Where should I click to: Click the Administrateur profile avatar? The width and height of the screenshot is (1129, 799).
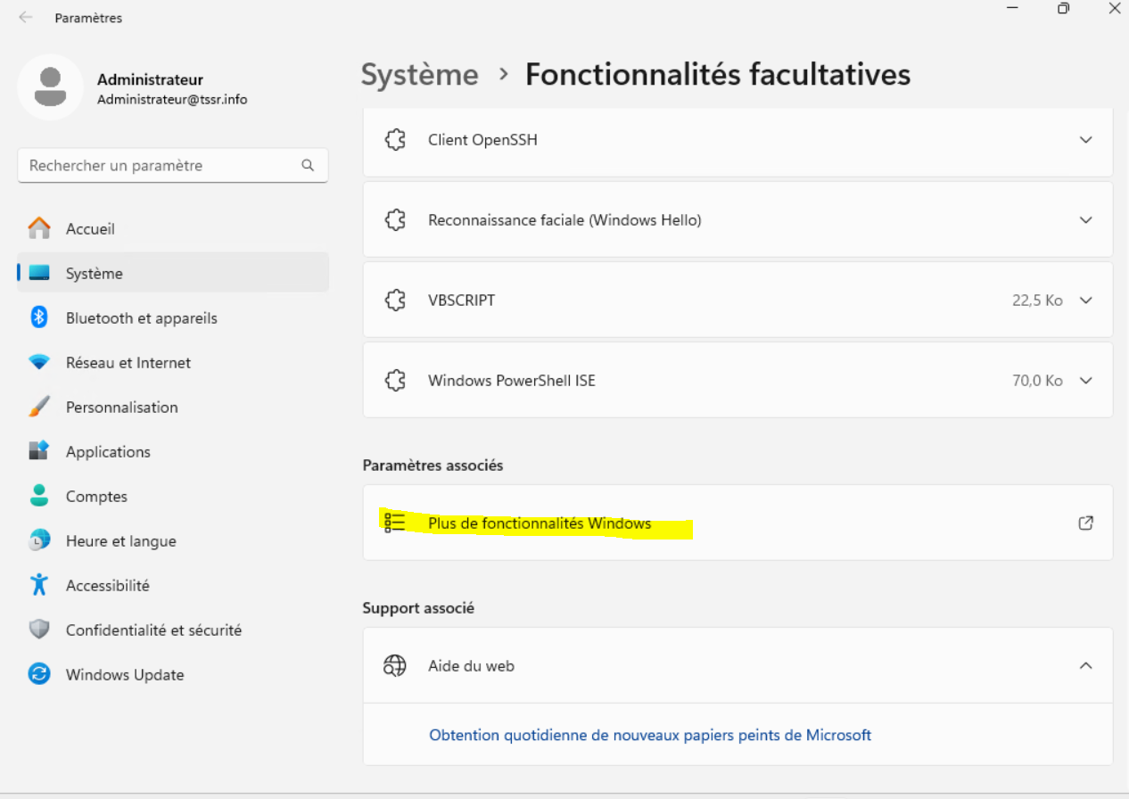tap(50, 87)
